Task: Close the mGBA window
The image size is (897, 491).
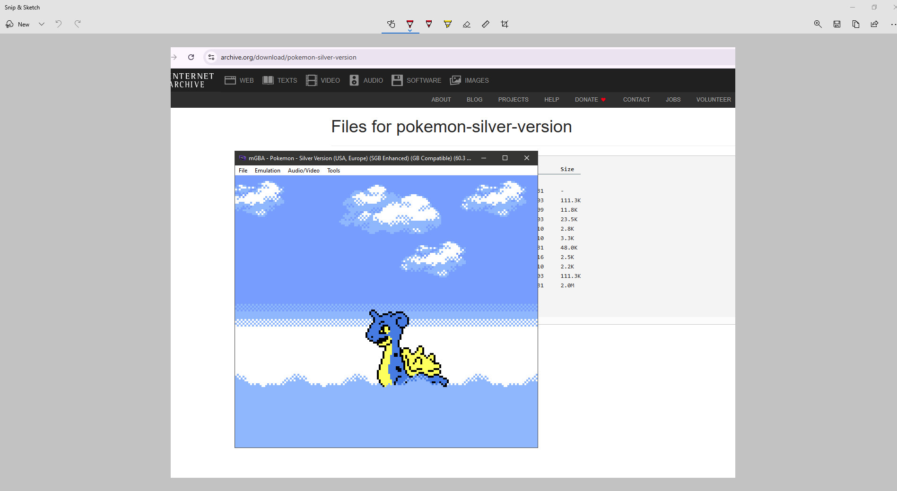Action: click(527, 158)
